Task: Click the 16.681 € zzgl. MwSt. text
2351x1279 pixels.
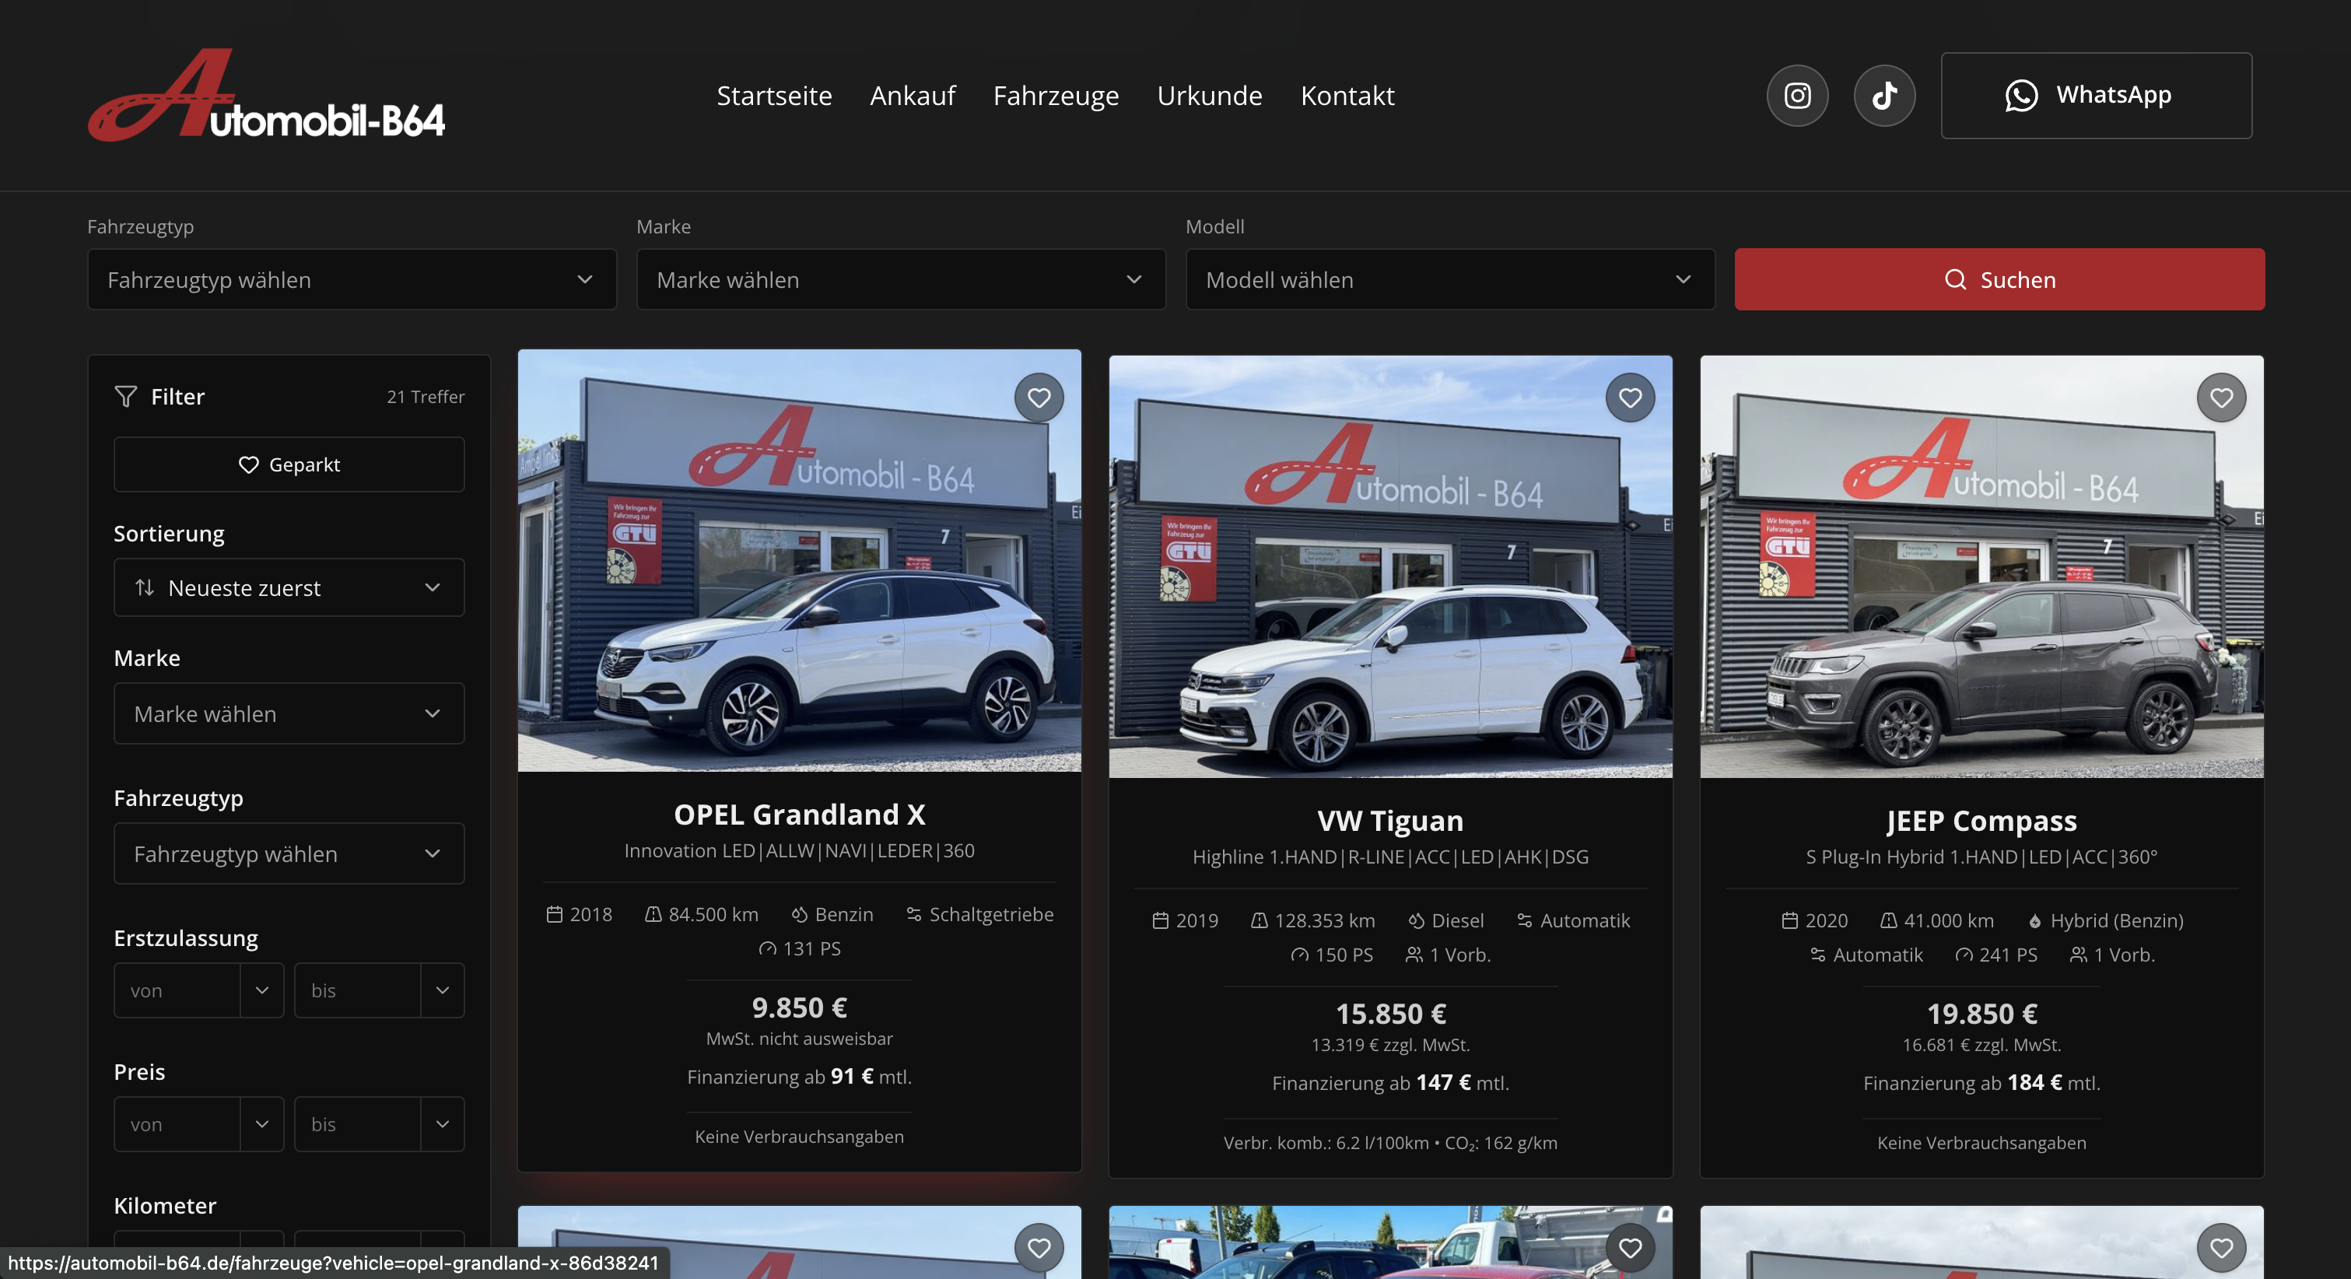Action: click(x=1982, y=1046)
